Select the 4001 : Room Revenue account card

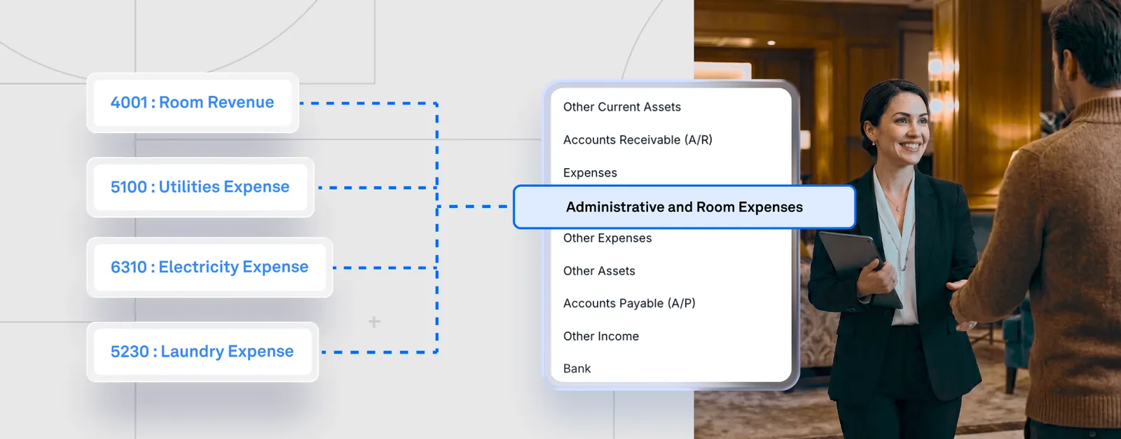point(193,103)
